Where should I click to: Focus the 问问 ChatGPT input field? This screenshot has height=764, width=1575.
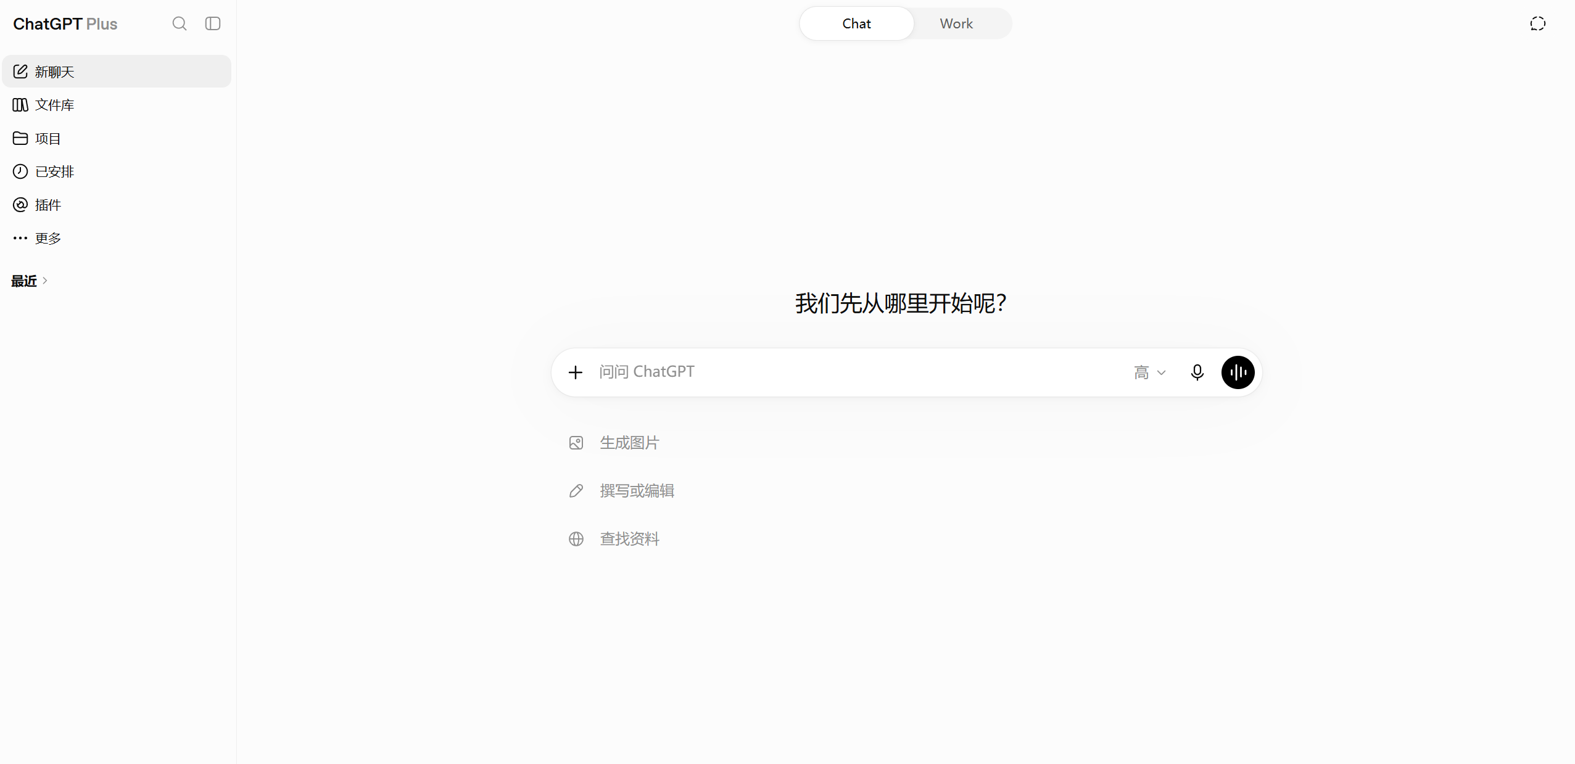coord(858,372)
